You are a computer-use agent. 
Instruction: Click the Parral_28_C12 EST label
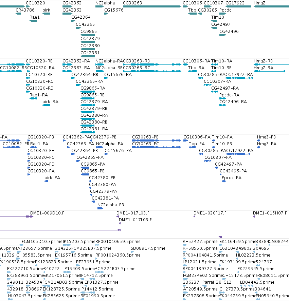(x=217, y=282)
